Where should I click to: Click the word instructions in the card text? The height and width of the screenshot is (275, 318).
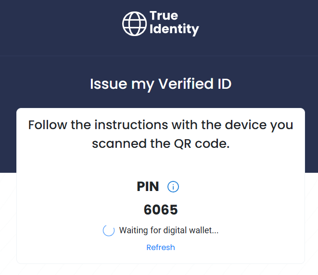(x=131, y=125)
